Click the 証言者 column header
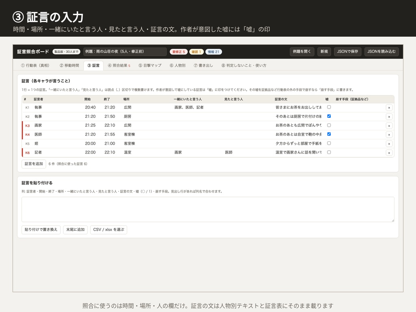This screenshot has height=312, width=416. click(38, 99)
